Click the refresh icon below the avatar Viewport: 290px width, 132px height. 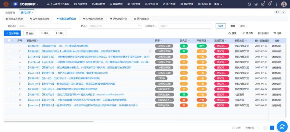[x=277, y=12]
